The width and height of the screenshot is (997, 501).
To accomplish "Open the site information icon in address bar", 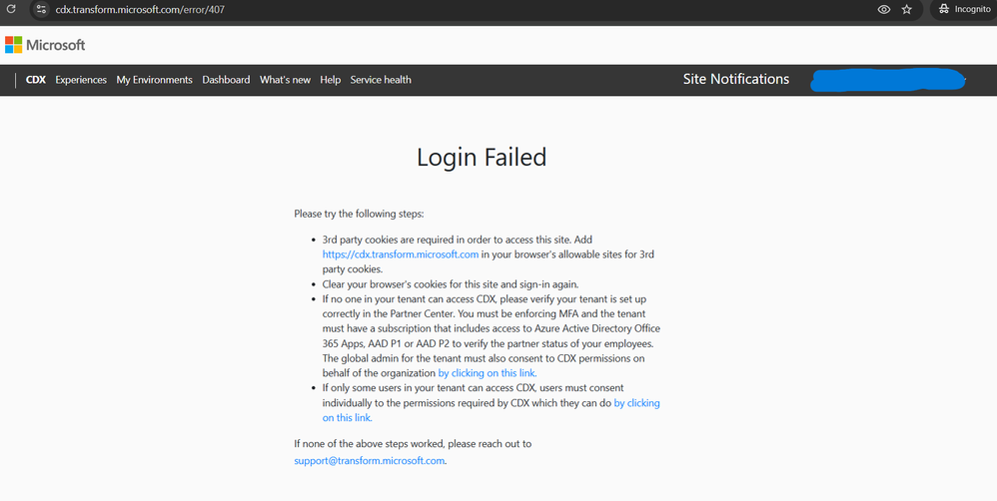I will click(41, 9).
